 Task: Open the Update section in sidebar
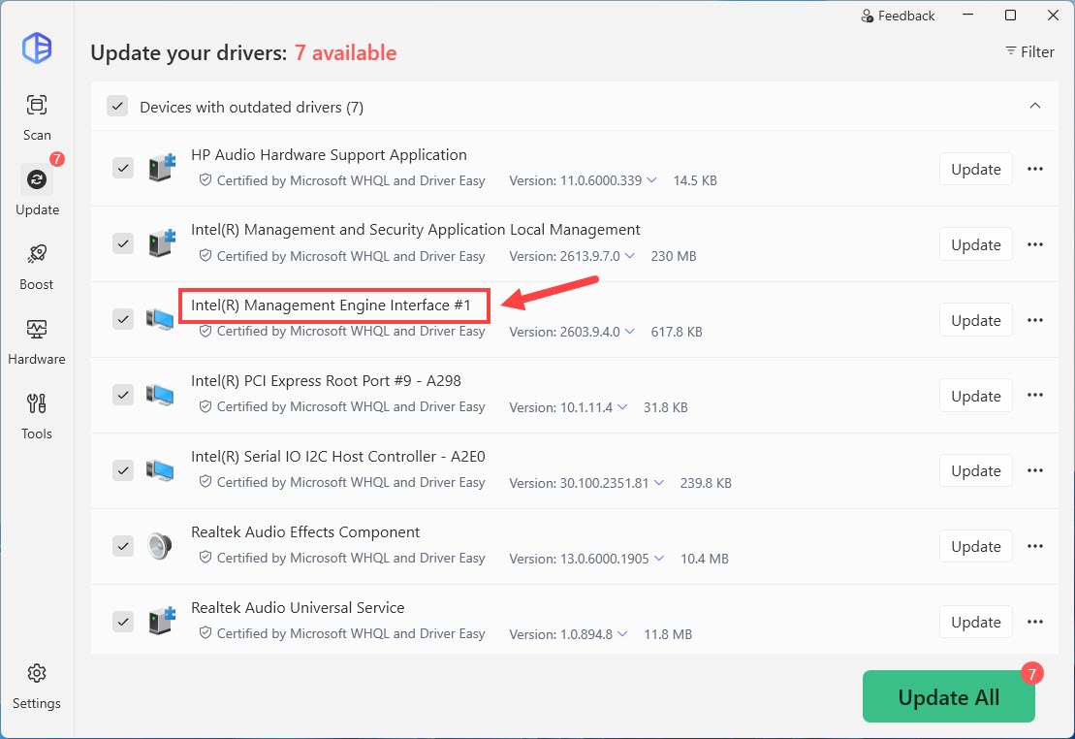tap(36, 191)
